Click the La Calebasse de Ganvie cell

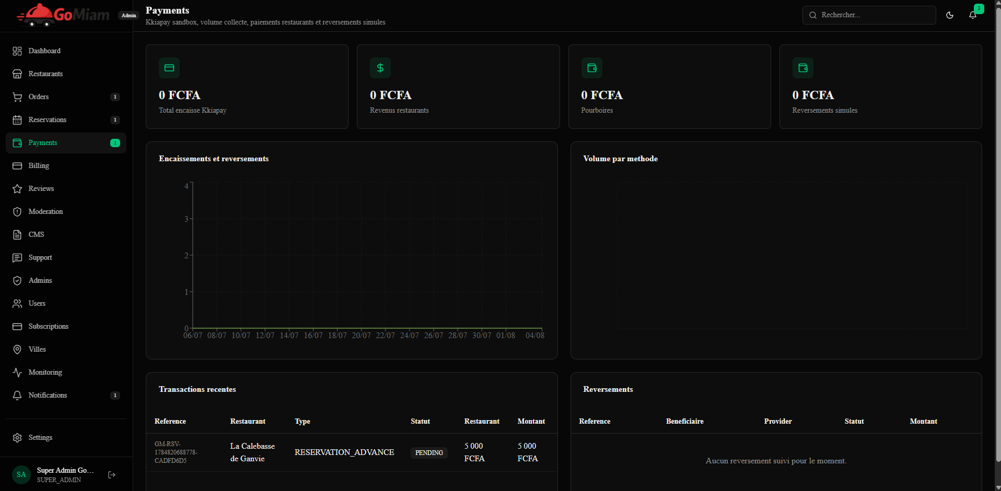pyautogui.click(x=252, y=452)
